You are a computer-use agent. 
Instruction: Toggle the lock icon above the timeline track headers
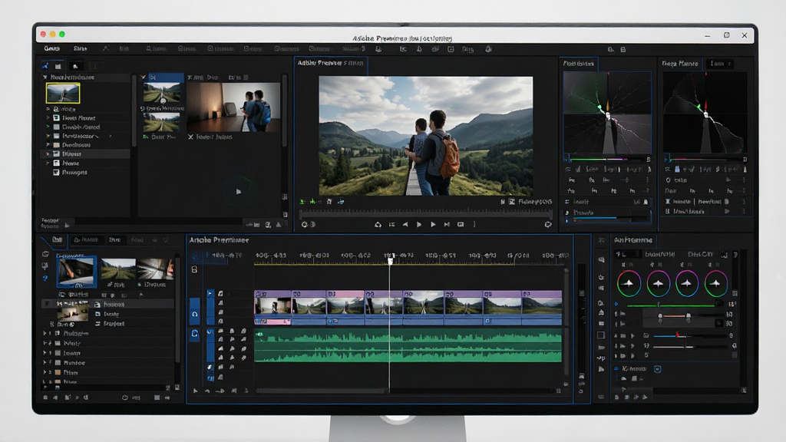point(194,269)
